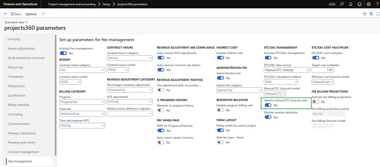
Task: Click the top bar search magnifier
Action: [341, 4]
